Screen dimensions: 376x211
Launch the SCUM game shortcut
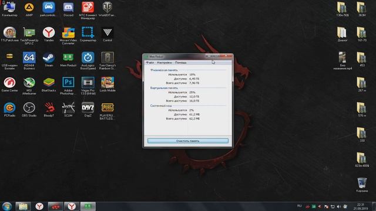click(x=68, y=110)
